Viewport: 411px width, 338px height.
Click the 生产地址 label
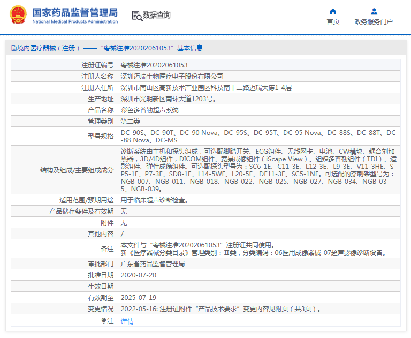[101, 99]
